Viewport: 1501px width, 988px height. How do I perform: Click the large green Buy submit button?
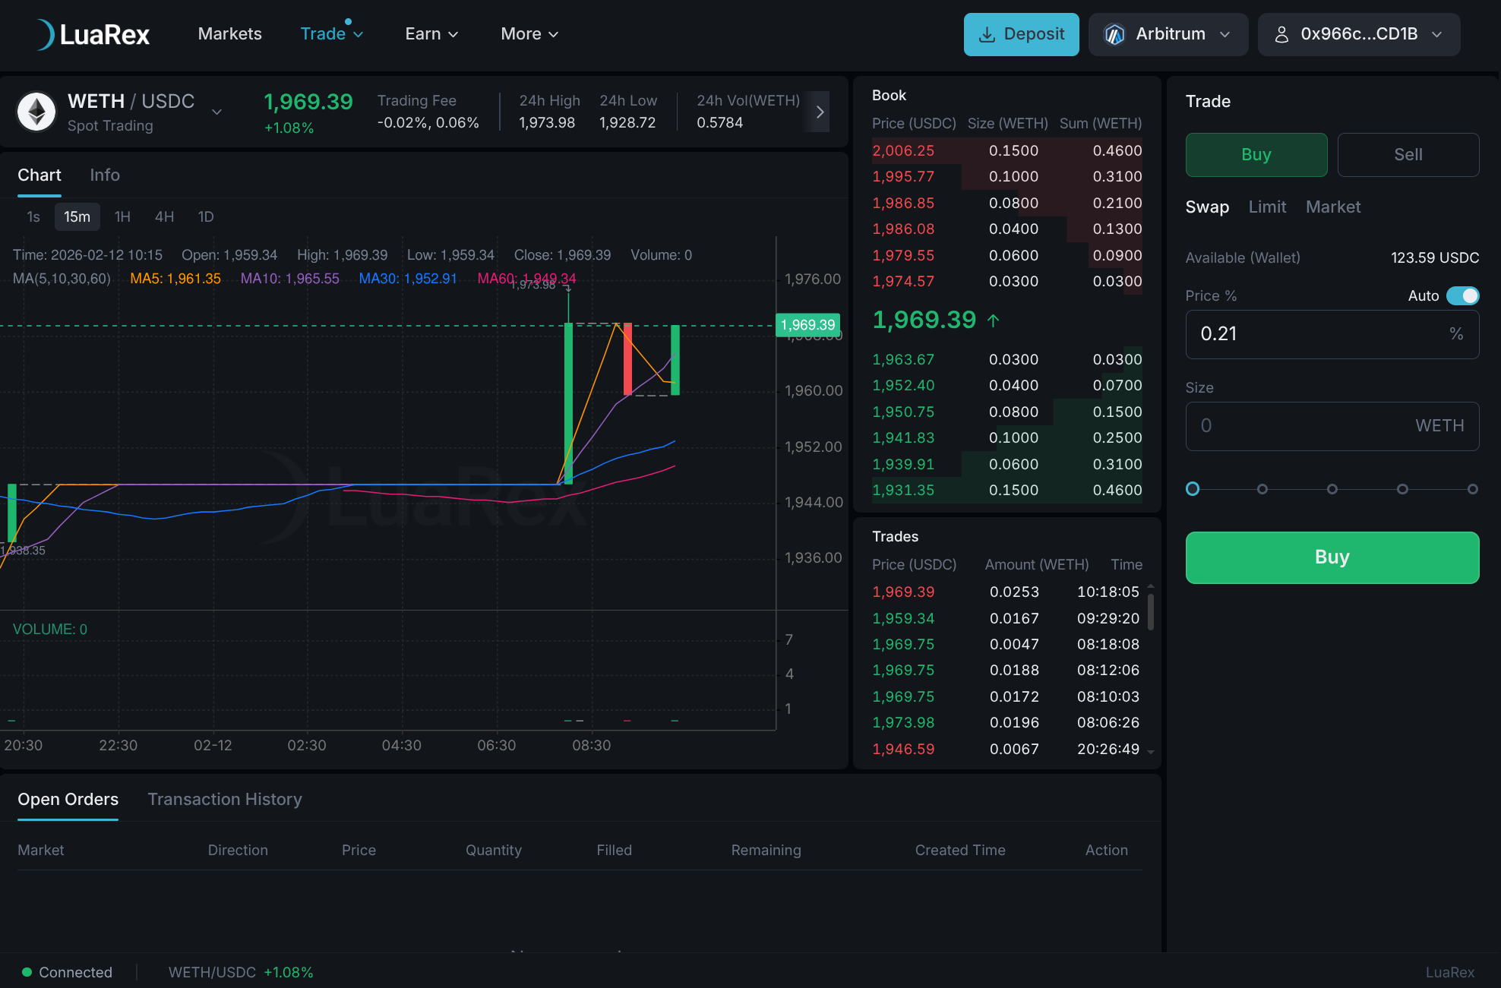click(x=1332, y=557)
